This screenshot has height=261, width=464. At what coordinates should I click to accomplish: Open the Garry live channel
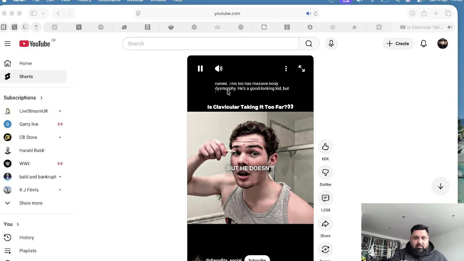pos(33,124)
